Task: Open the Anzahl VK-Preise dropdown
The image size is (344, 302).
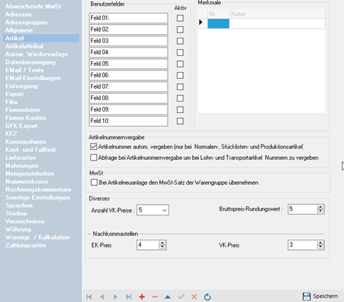Action: [x=153, y=210]
